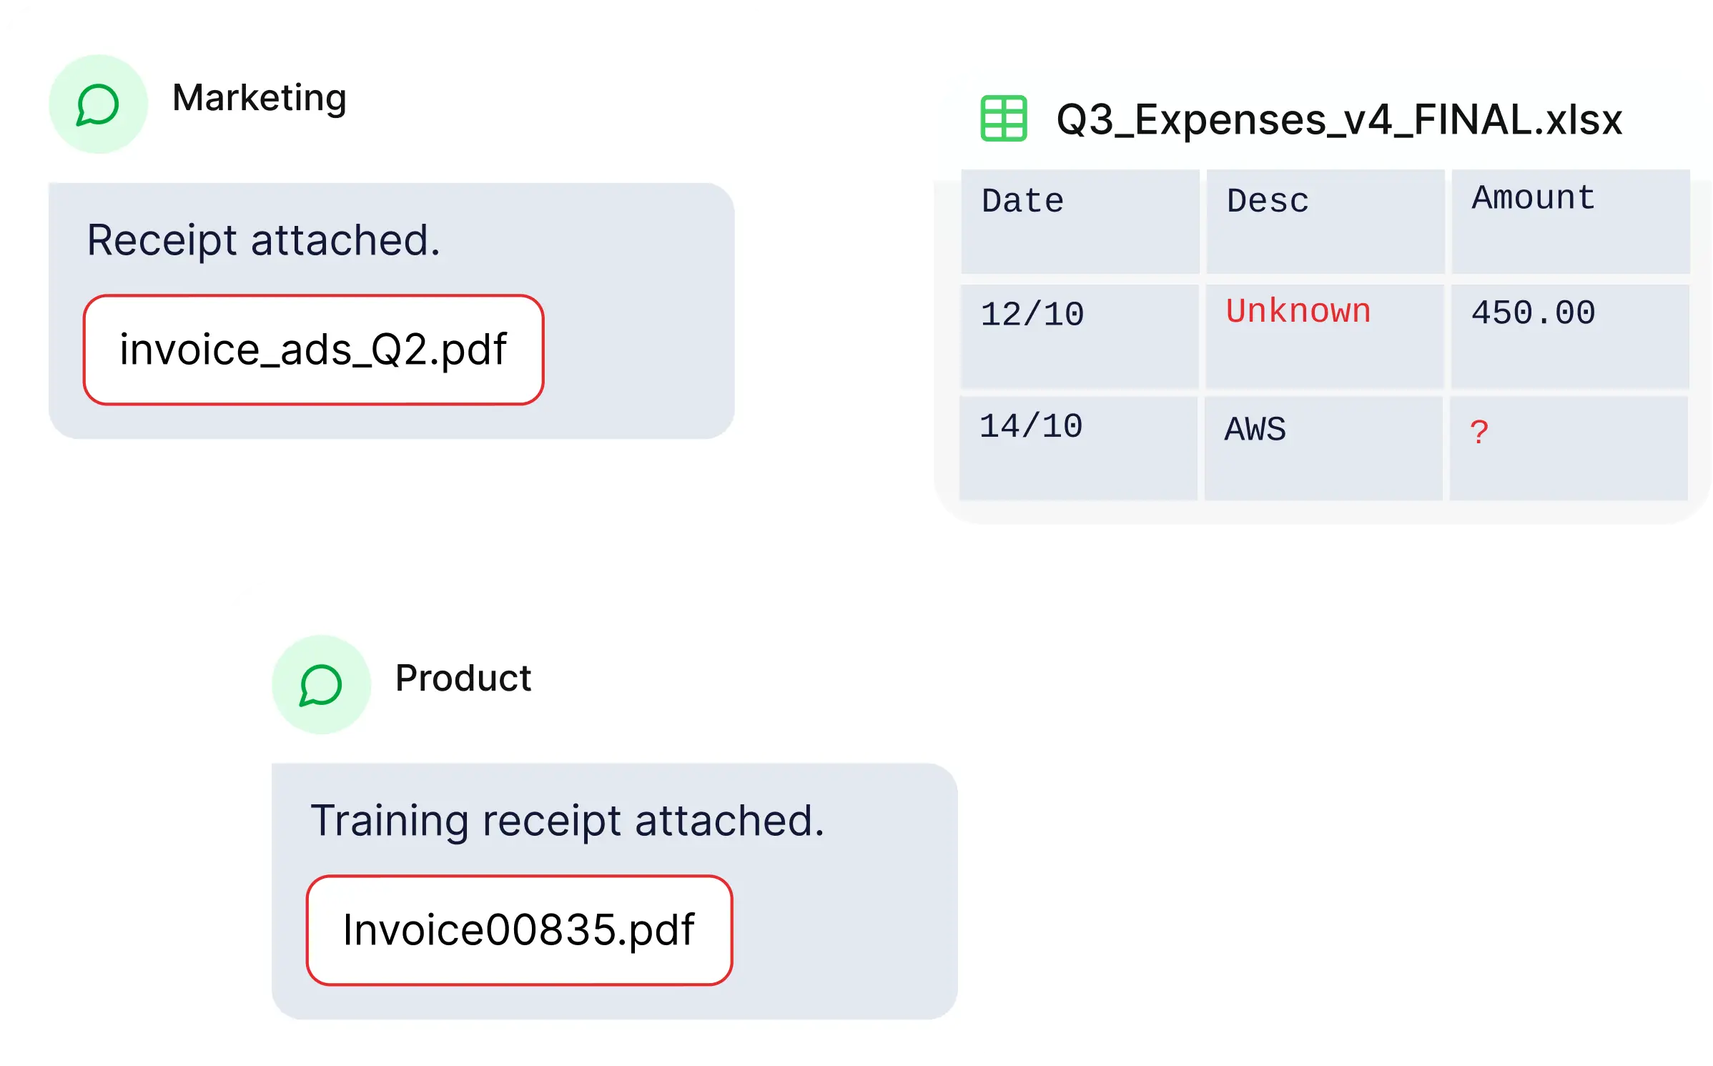Viewport: 1713px width, 1066px height.
Task: Click the Marketing chat bubble icon
Action: [x=98, y=104]
